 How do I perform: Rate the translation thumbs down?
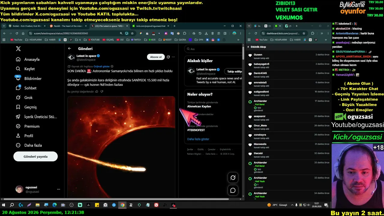coord(102,91)
